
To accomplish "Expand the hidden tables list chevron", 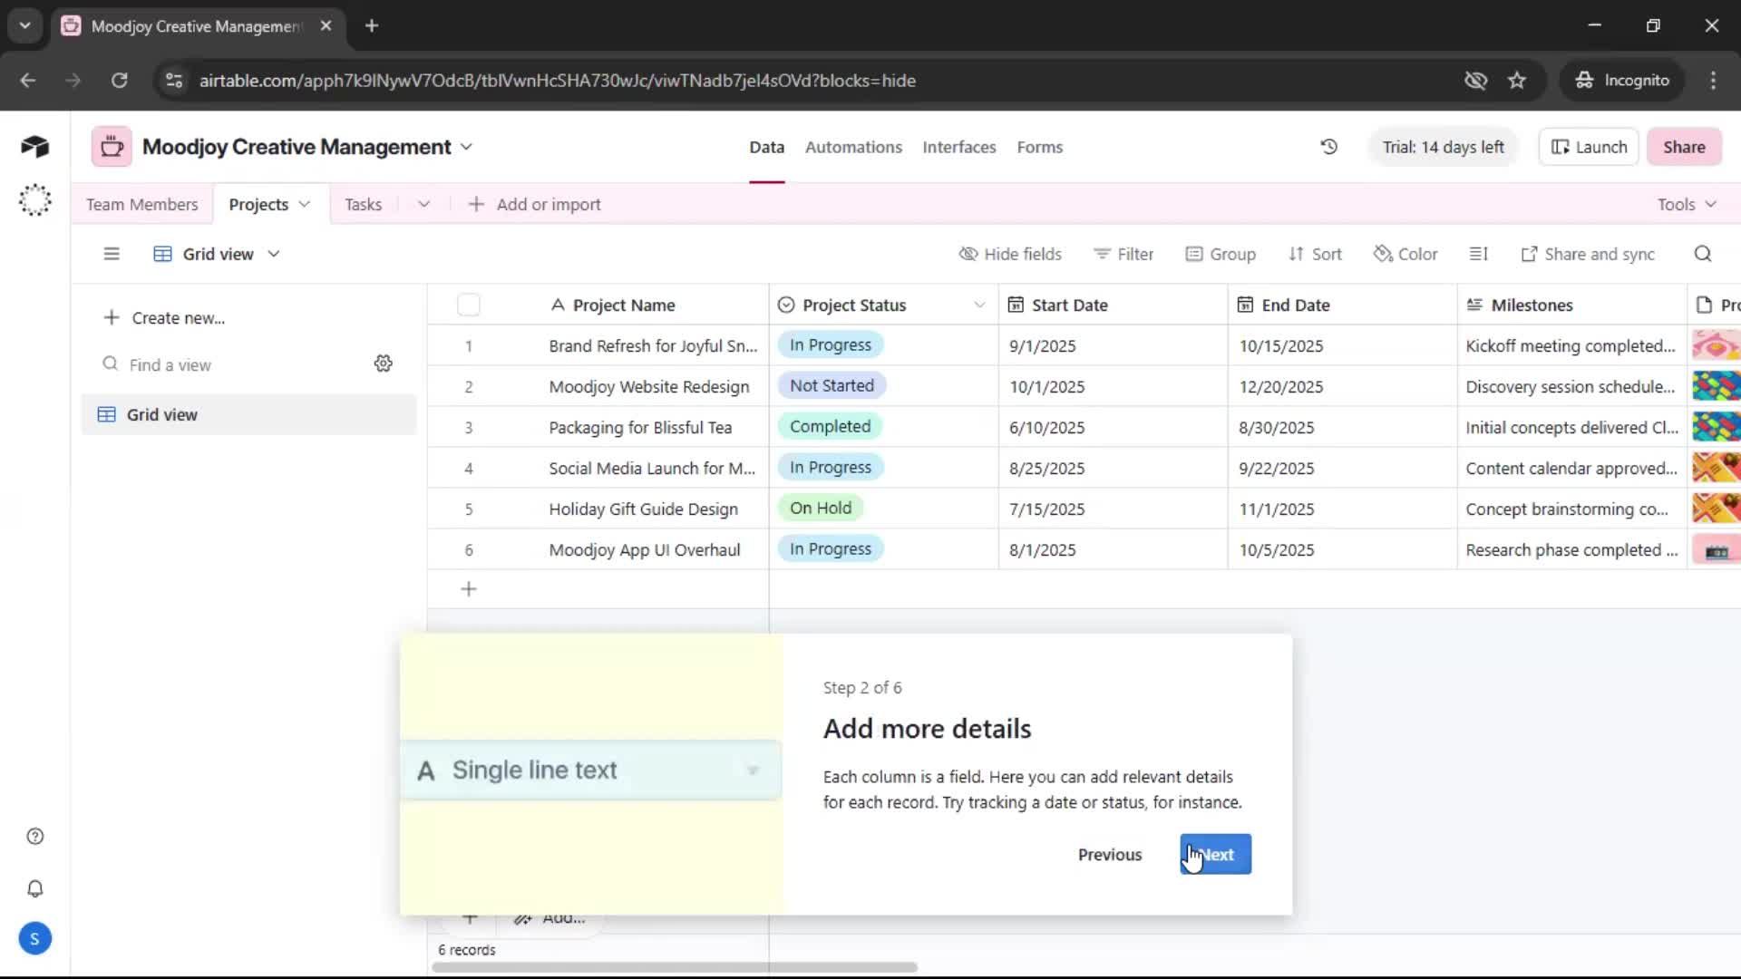I will (423, 204).
